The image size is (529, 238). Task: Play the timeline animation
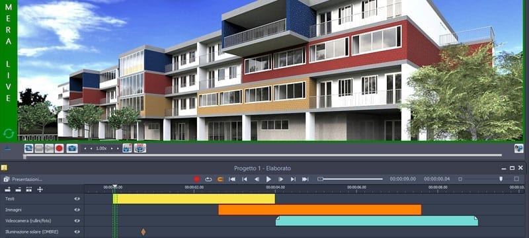coord(268,179)
